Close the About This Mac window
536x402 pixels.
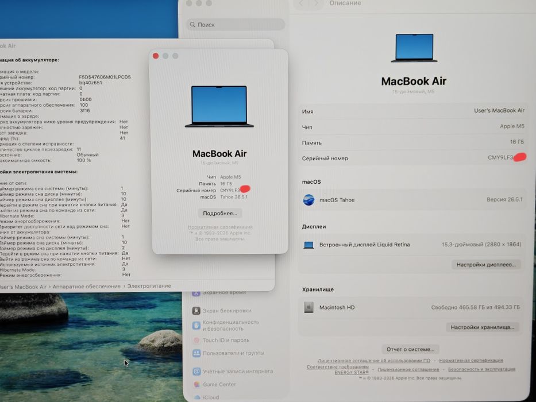coord(156,56)
